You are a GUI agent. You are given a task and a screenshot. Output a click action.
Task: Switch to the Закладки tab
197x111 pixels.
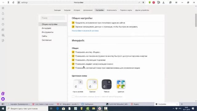click(57, 10)
